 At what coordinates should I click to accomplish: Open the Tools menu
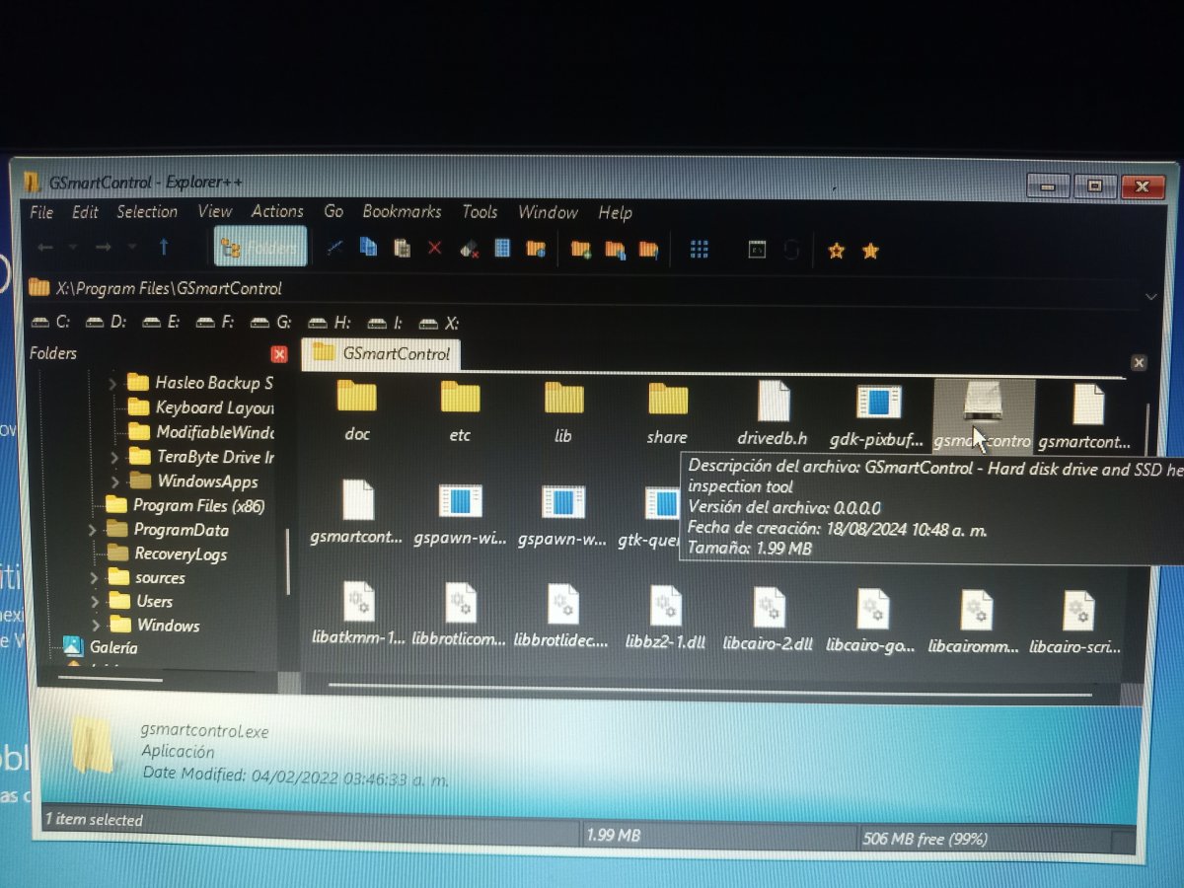click(x=480, y=212)
